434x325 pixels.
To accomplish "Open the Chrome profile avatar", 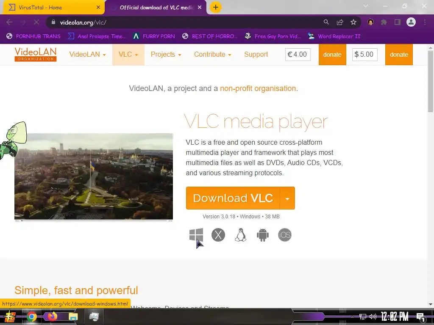I will pyautogui.click(x=411, y=22).
